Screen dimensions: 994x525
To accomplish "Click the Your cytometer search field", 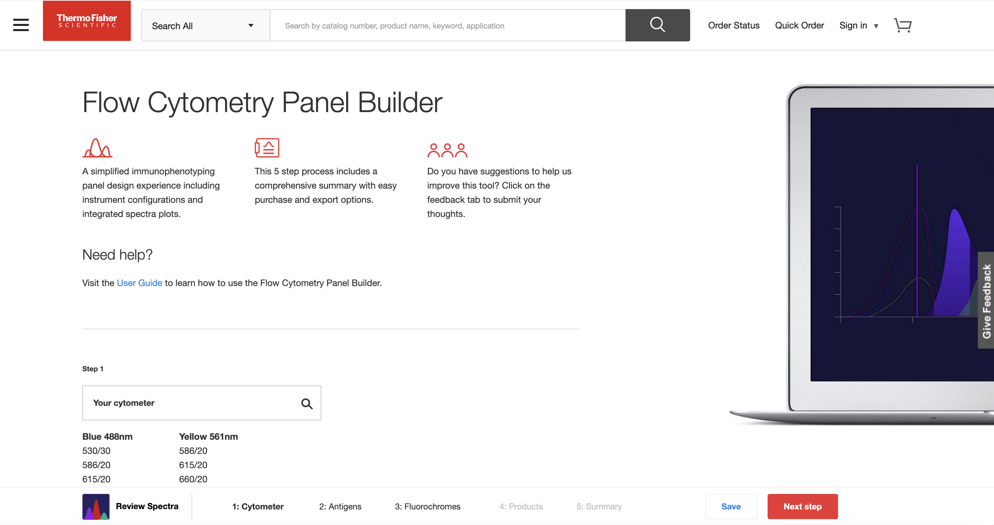I will tap(202, 403).
